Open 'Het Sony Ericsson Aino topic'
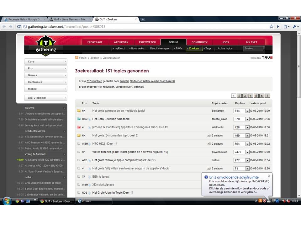 click(x=111, y=119)
